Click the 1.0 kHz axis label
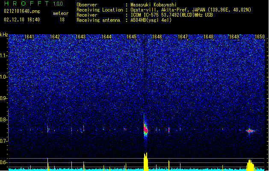269x171 pixels. pyautogui.click(x=4, y=77)
